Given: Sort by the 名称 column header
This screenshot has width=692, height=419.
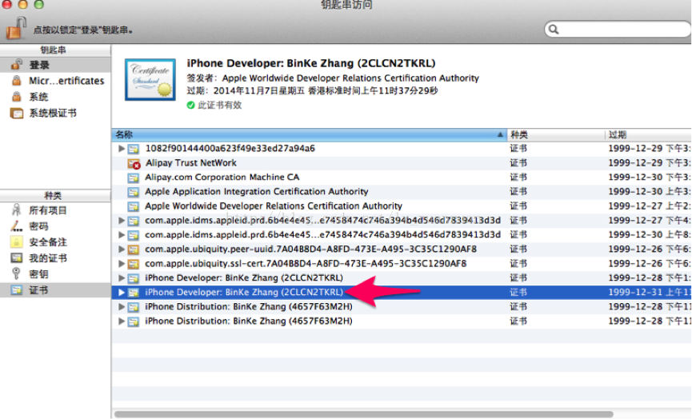Looking at the screenshot, I should (x=309, y=134).
